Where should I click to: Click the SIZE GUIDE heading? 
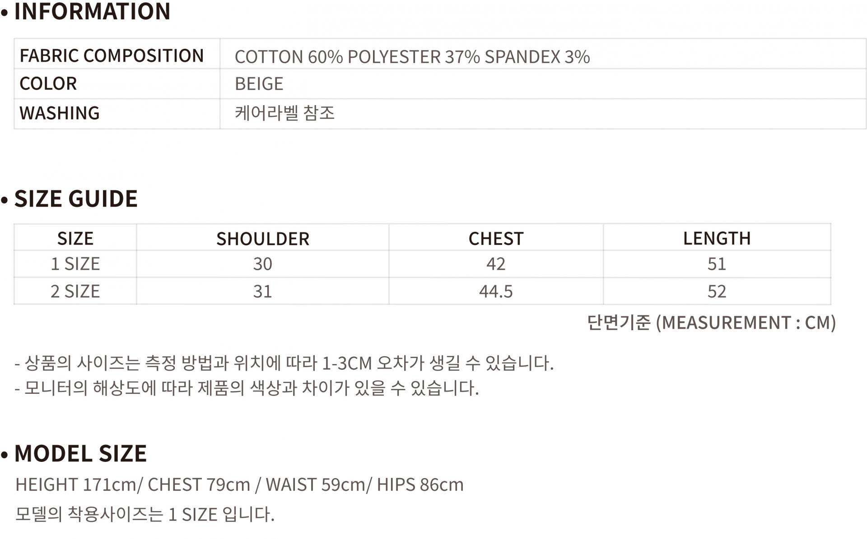tap(76, 199)
